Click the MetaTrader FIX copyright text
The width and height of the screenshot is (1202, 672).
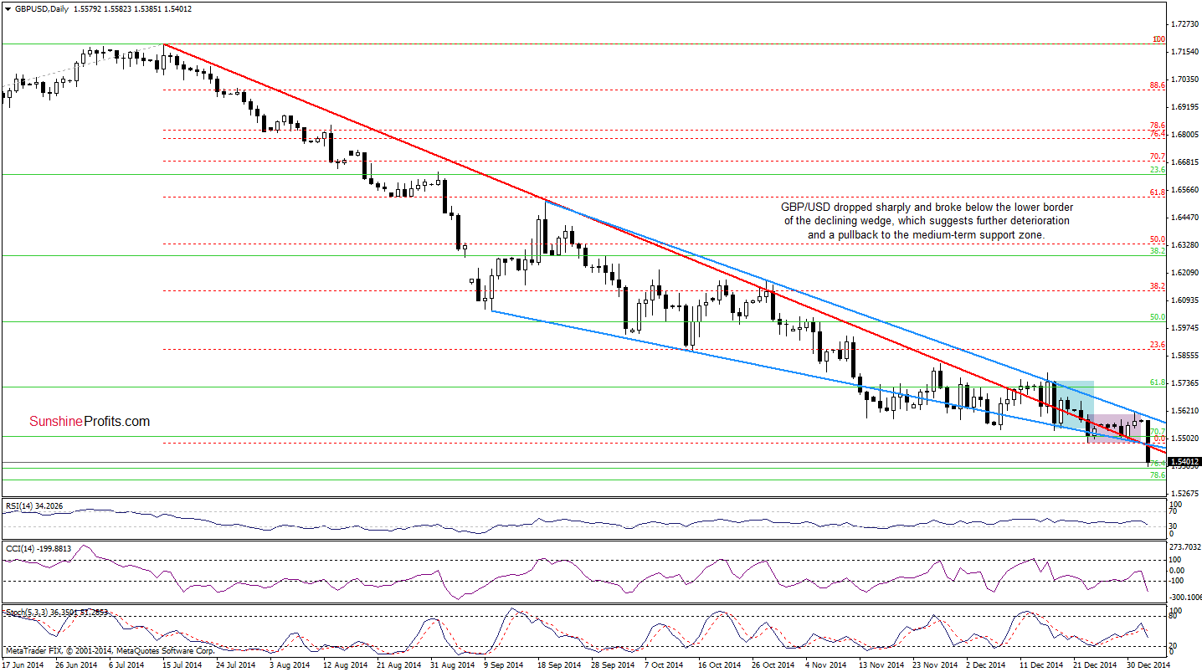point(110,649)
